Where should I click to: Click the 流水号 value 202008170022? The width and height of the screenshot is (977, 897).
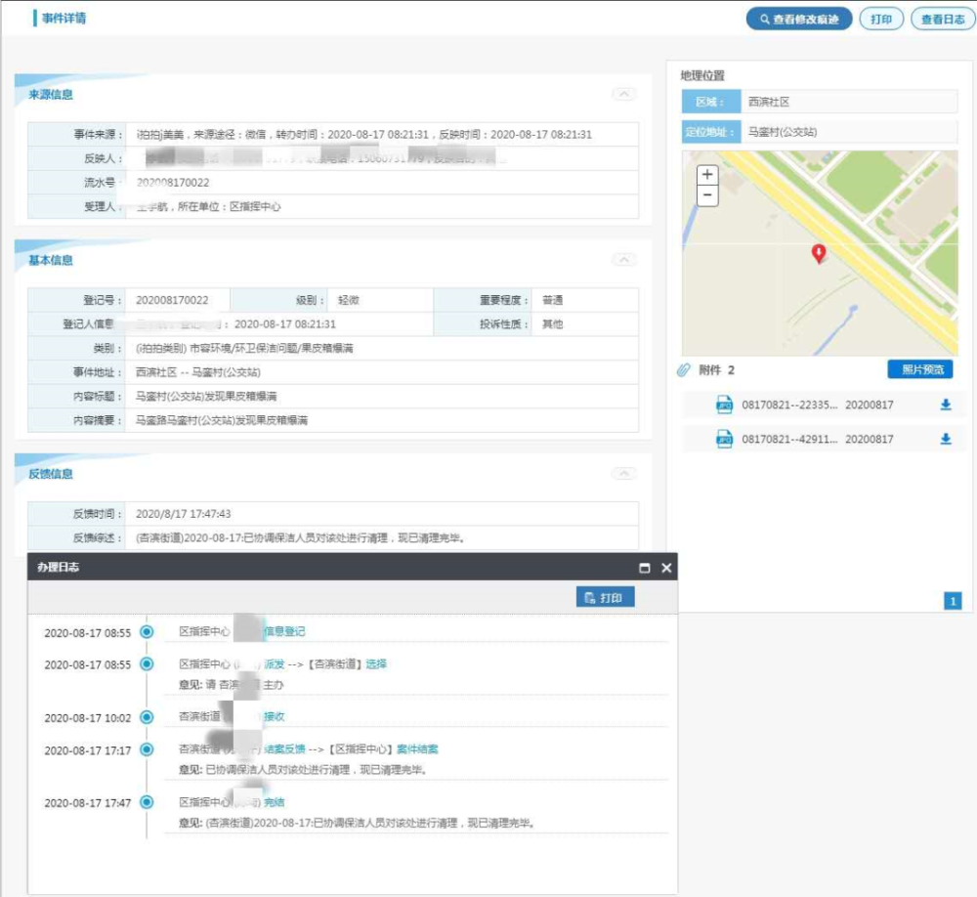coord(173,183)
